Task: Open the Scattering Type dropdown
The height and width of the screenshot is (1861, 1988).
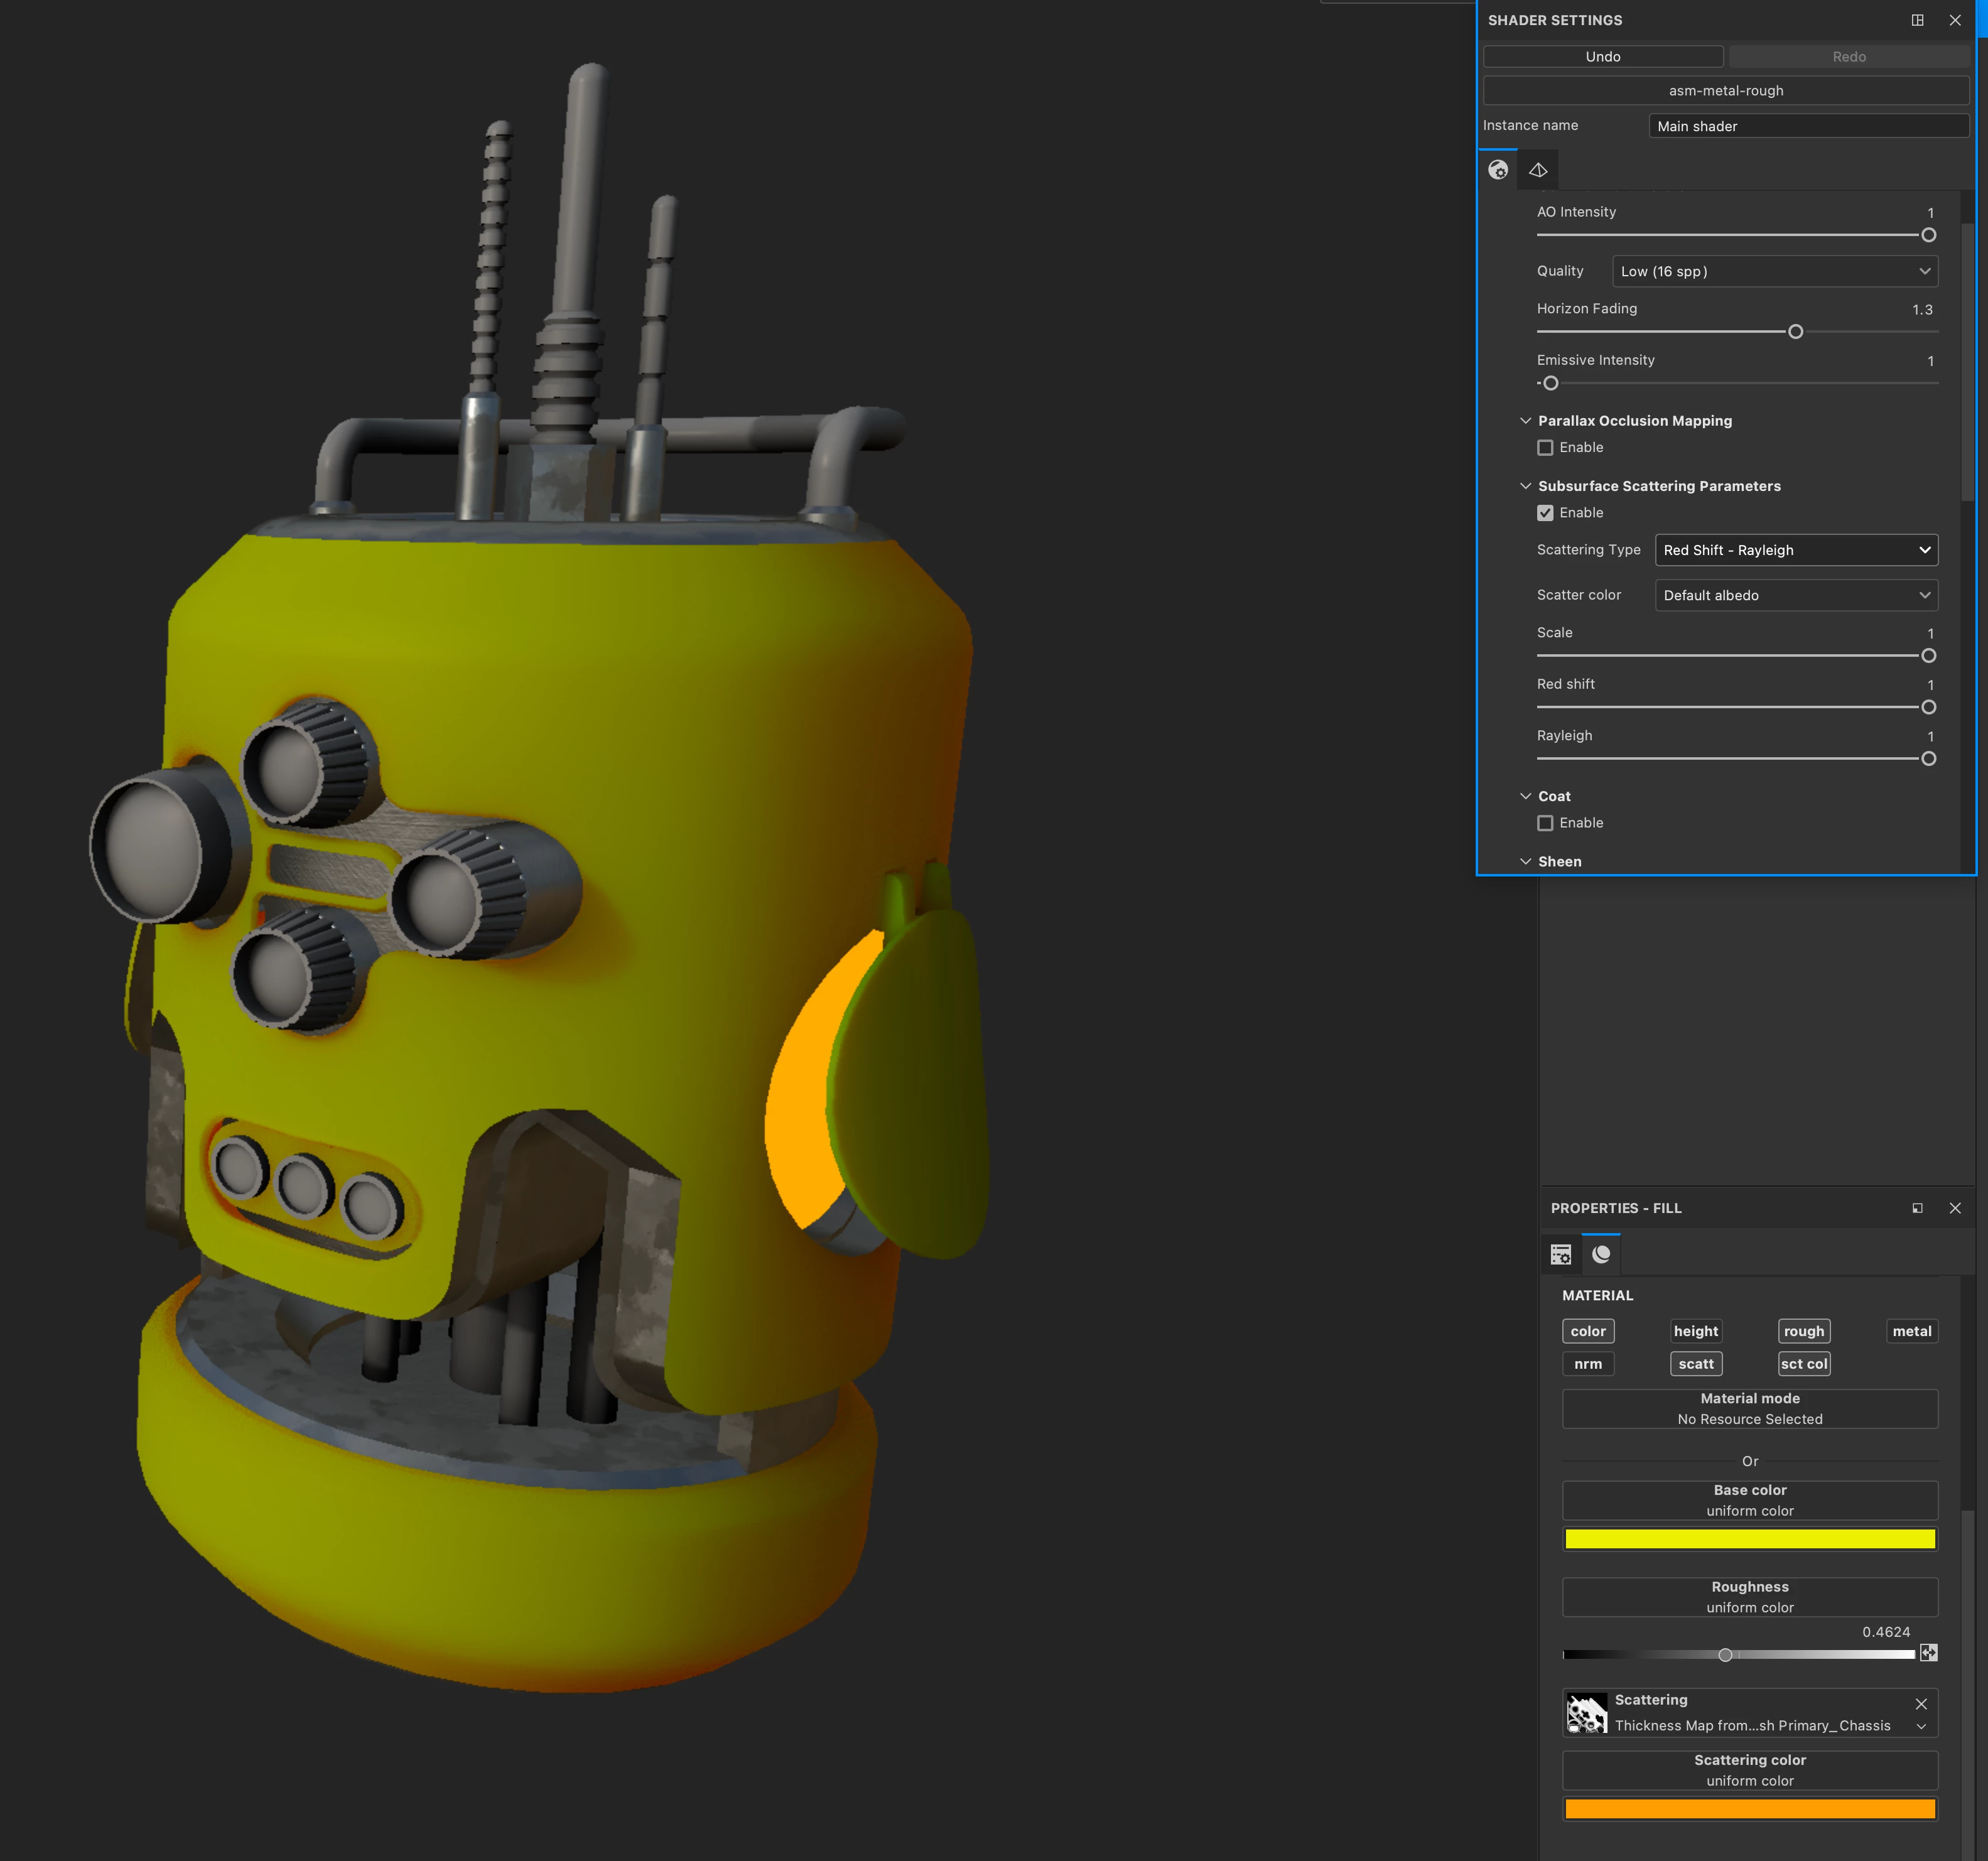Action: 1795,550
